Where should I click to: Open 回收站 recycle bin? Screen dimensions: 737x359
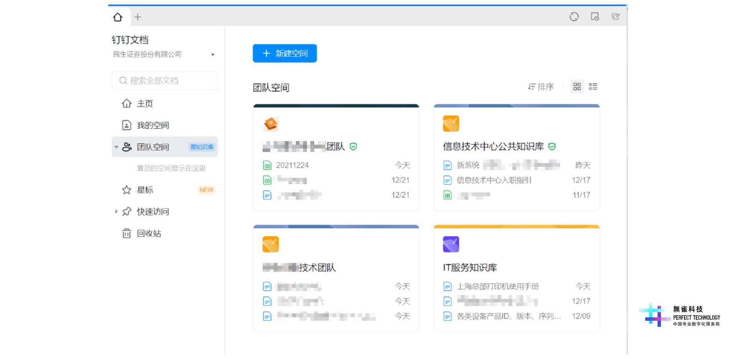tap(149, 233)
